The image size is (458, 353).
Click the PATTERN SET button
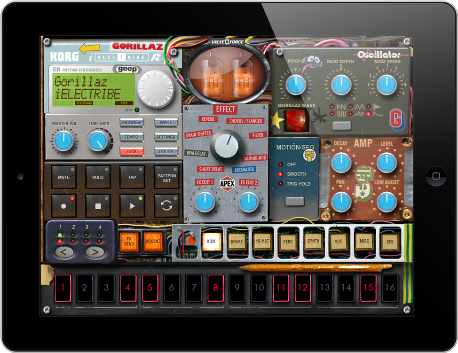(166, 177)
